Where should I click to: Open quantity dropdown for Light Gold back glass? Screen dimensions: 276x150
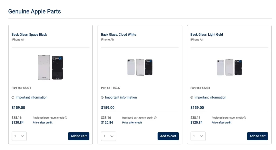pos(198,136)
